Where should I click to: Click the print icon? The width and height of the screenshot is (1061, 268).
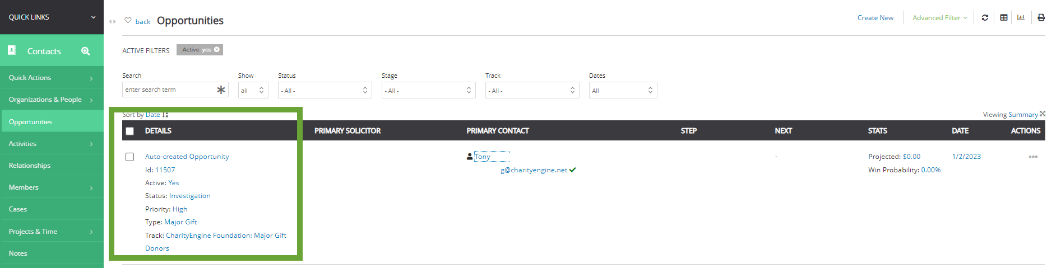[1041, 18]
